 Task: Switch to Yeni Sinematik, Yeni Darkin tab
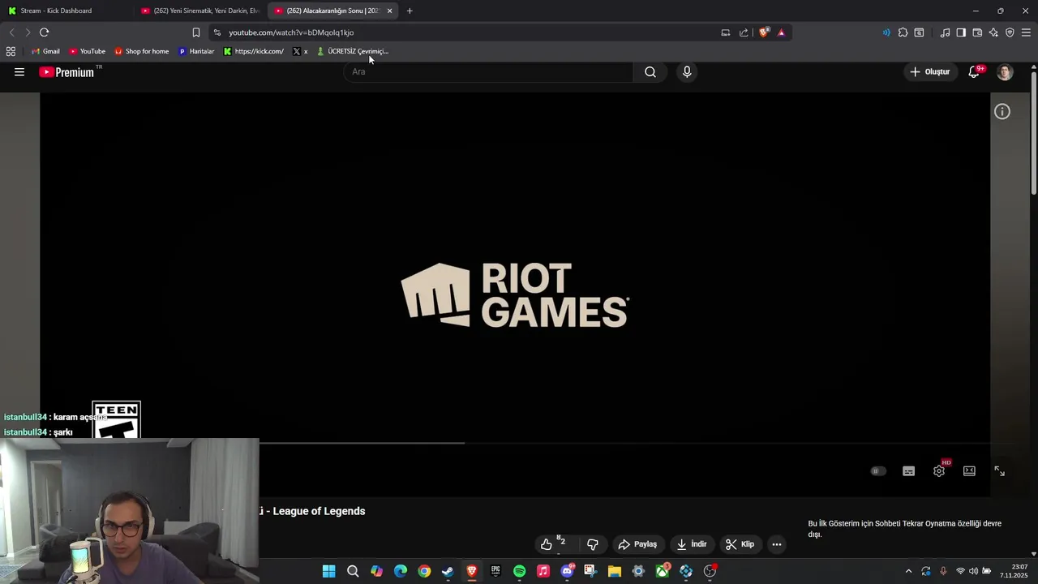click(199, 11)
